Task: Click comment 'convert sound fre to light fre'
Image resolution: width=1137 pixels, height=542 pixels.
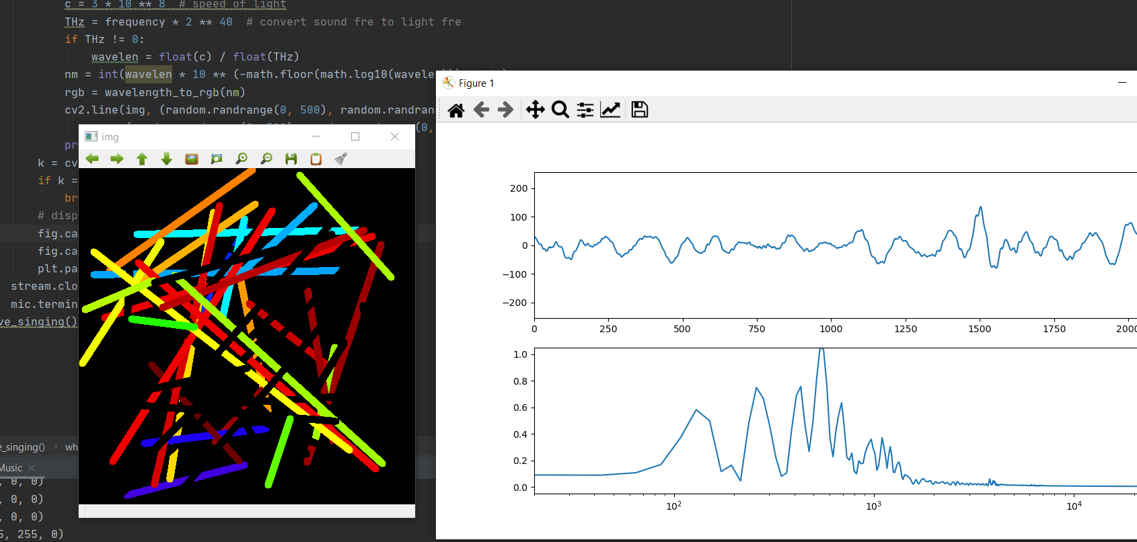Action: click(361, 22)
